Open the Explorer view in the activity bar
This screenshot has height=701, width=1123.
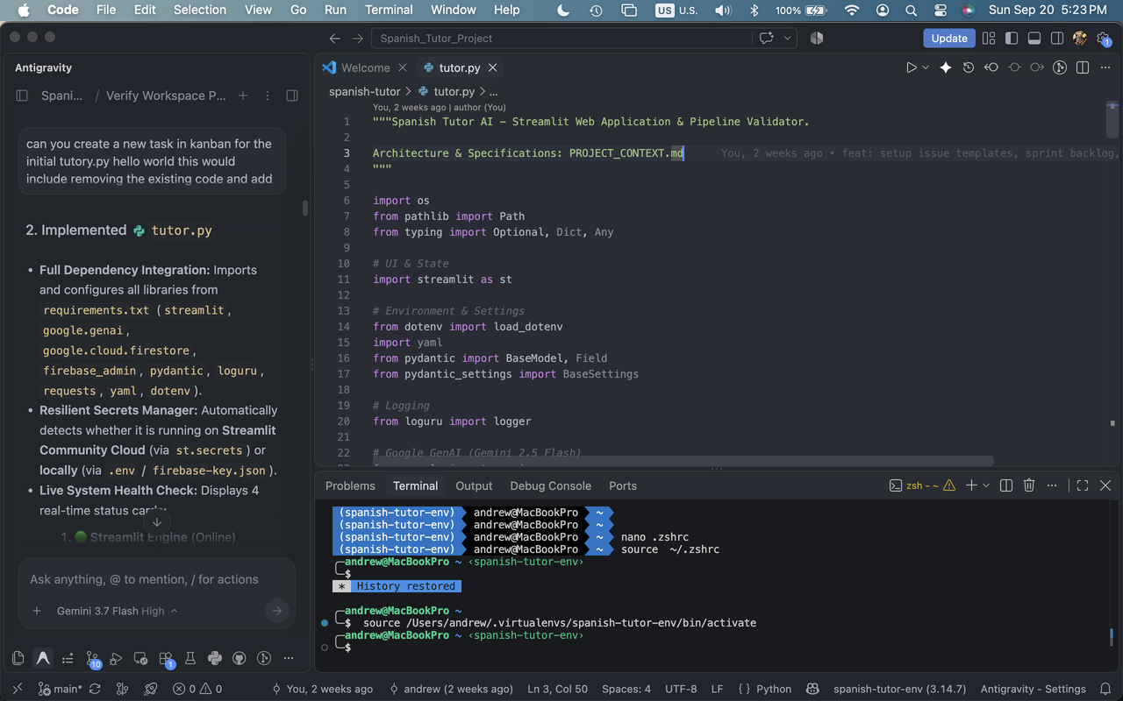click(18, 658)
